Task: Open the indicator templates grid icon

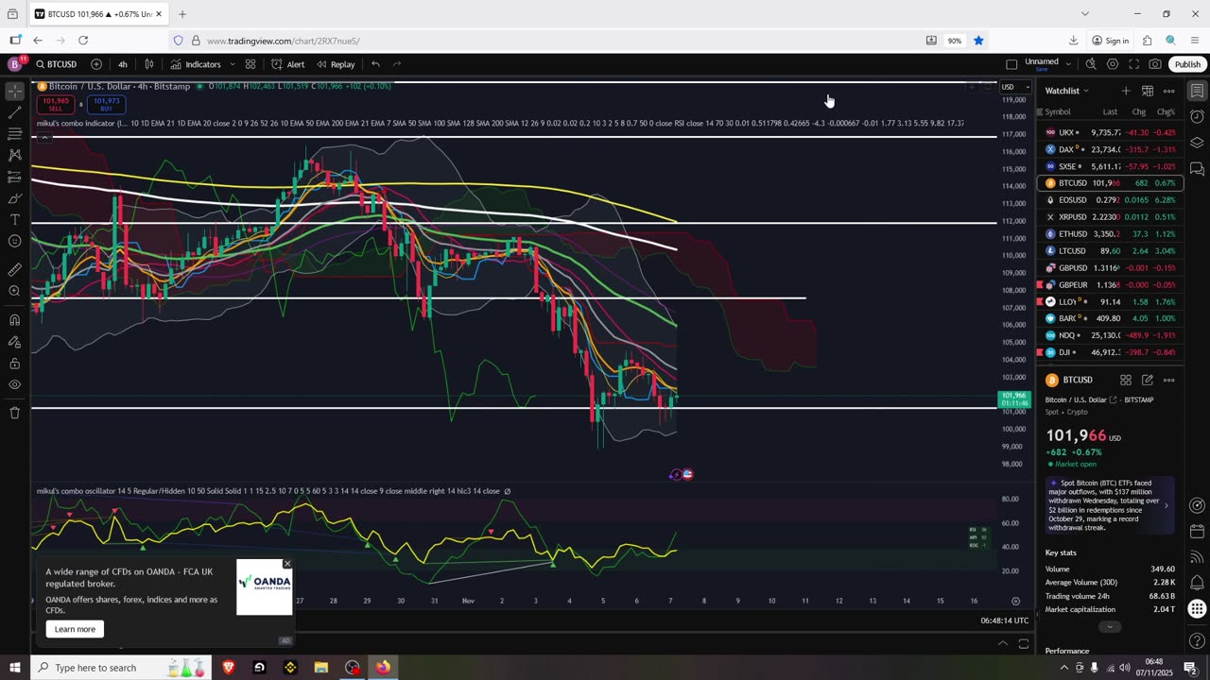Action: point(251,64)
